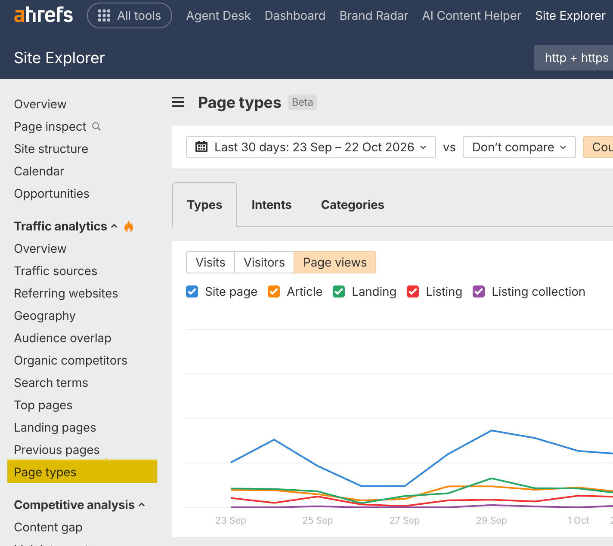Go to Opportunities in the sidebar
This screenshot has width=613, height=546.
pyautogui.click(x=52, y=193)
